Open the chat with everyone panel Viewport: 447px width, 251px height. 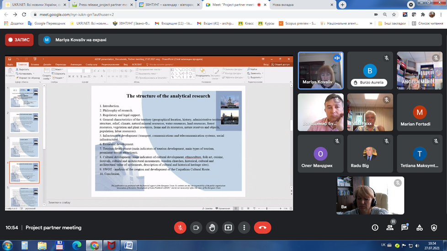point(404,228)
